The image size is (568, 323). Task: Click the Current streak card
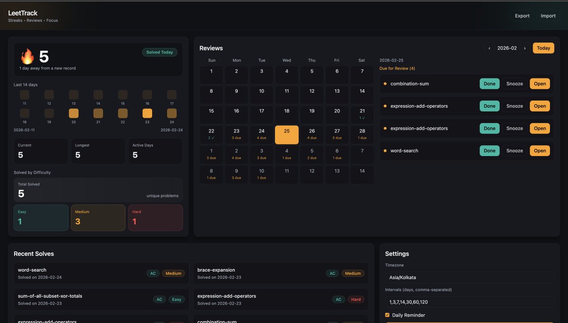pyautogui.click(x=41, y=151)
